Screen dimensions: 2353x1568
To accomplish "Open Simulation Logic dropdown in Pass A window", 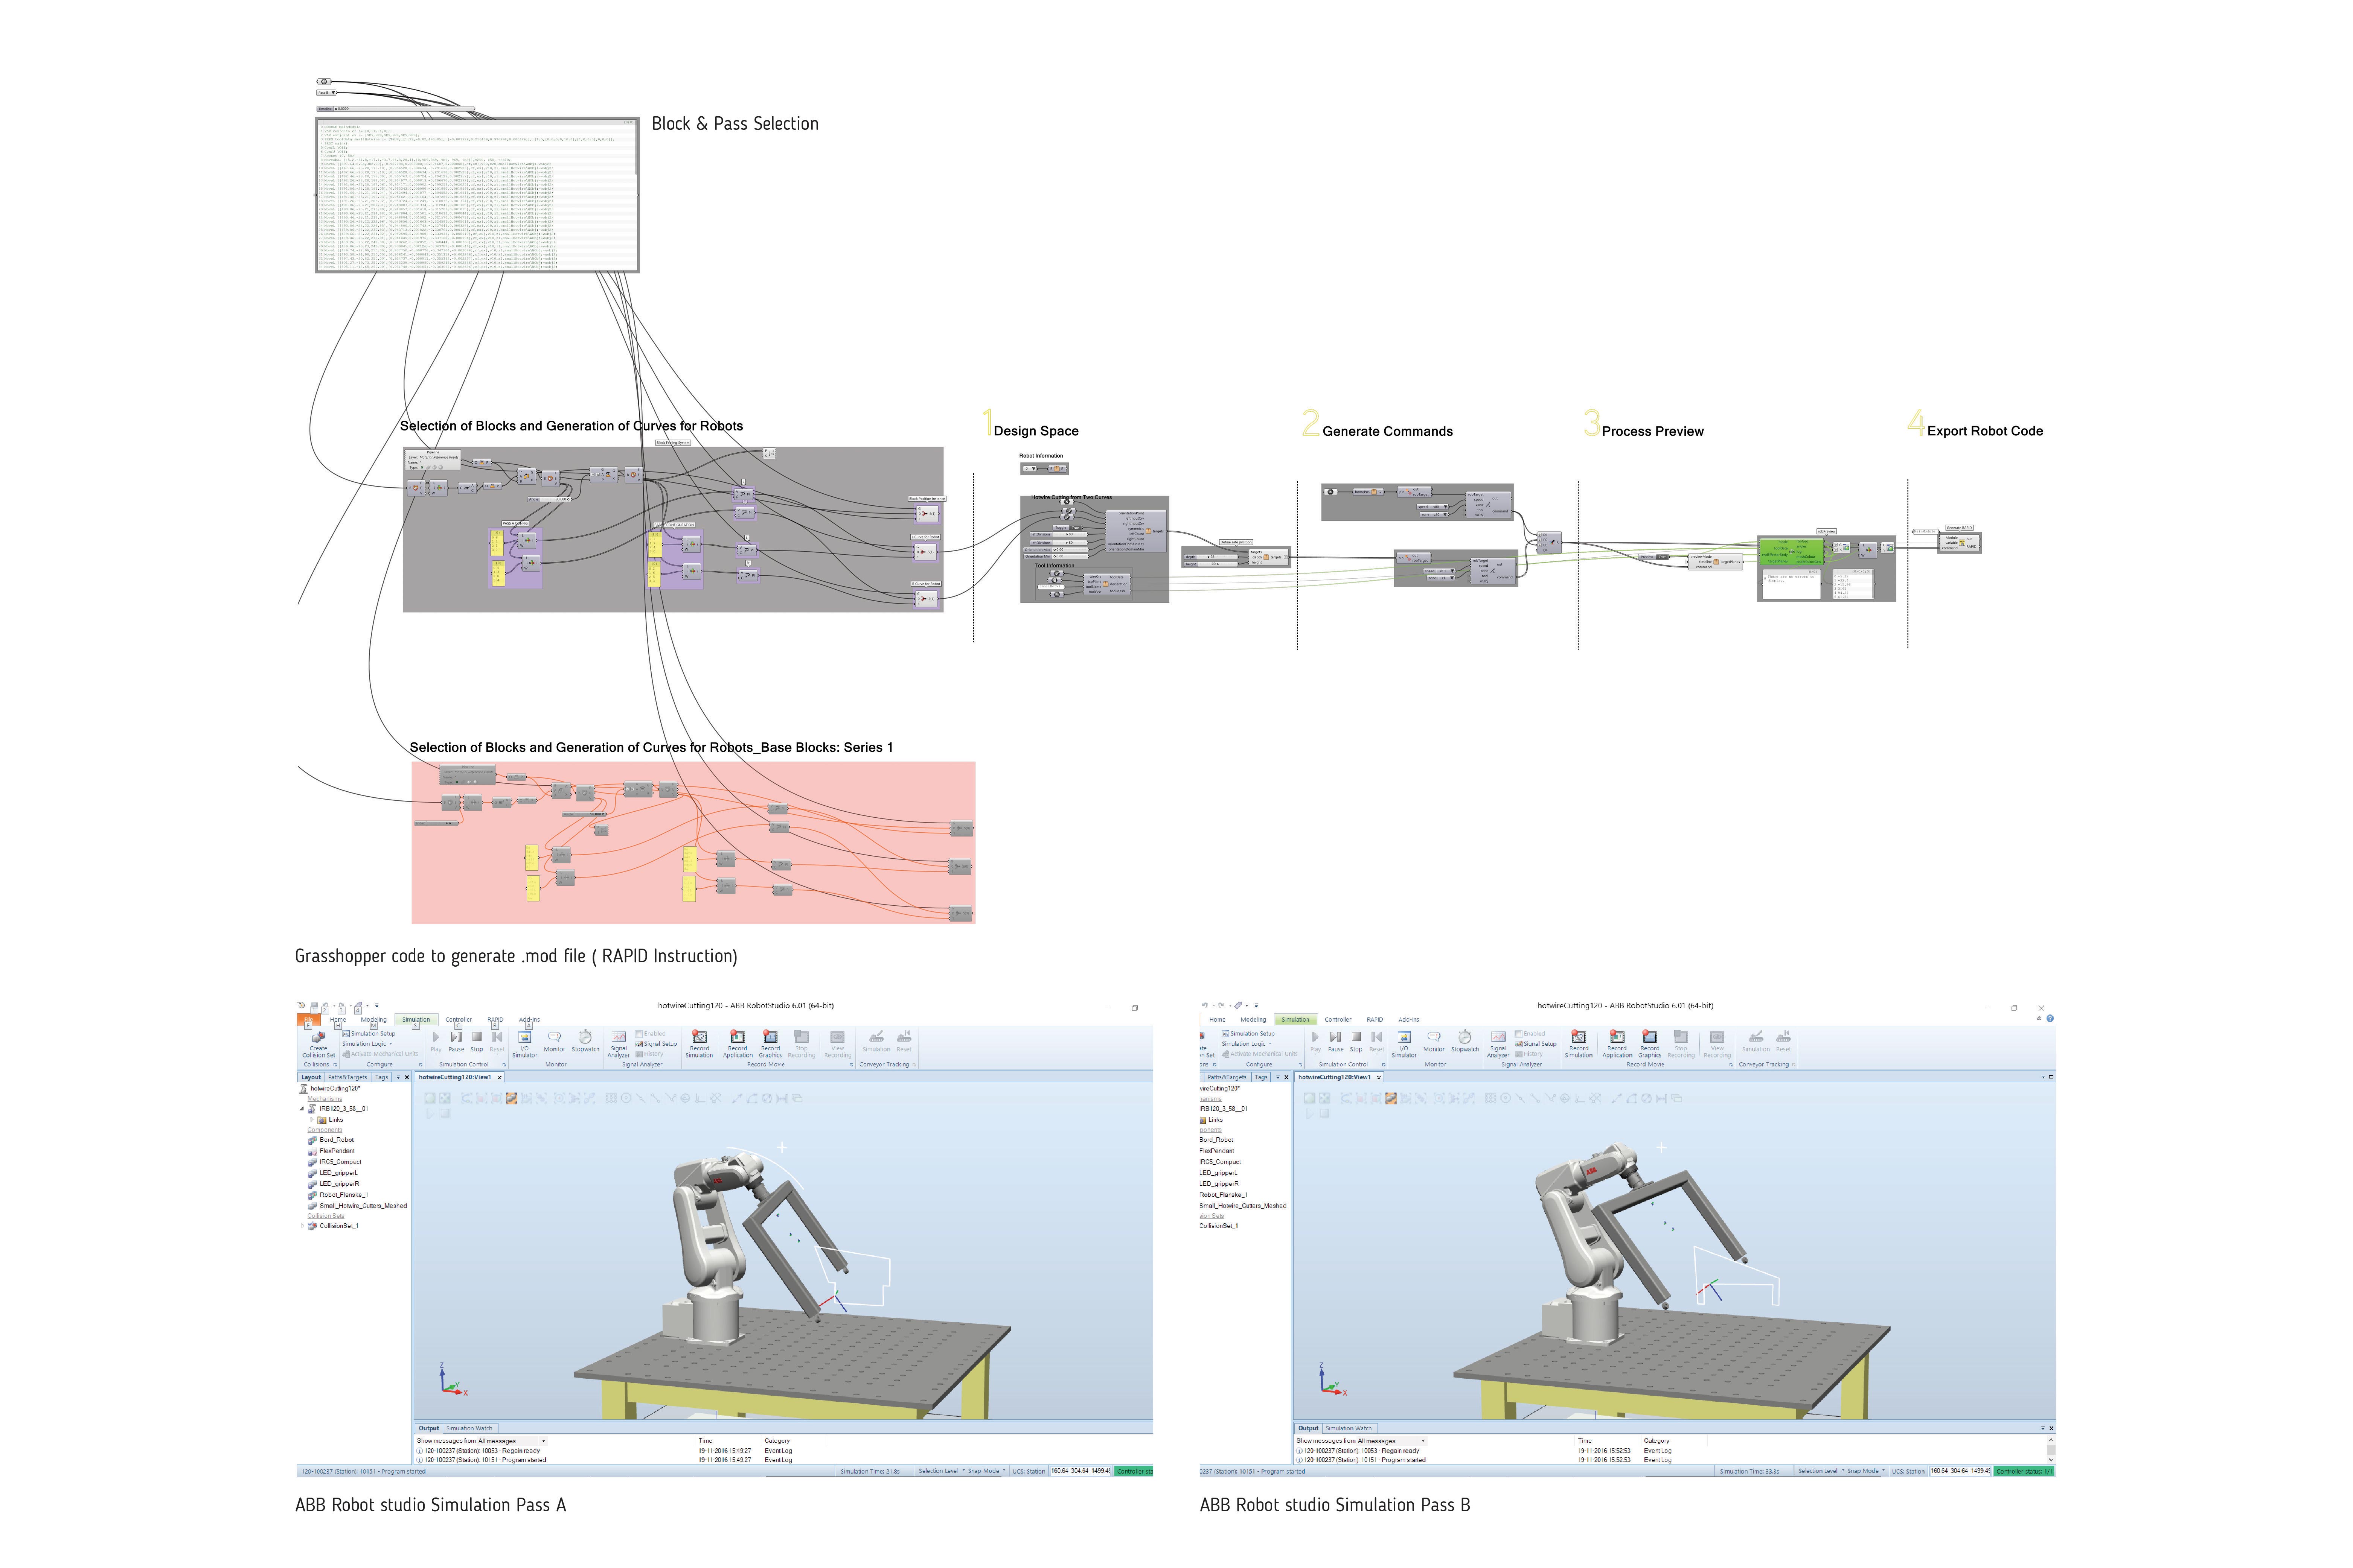I will [x=367, y=1044].
